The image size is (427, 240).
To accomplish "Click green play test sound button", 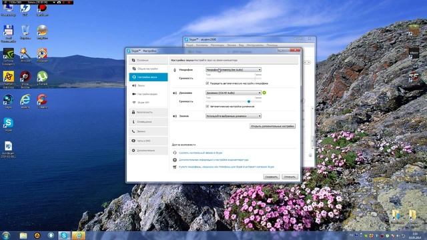I will tap(264, 93).
